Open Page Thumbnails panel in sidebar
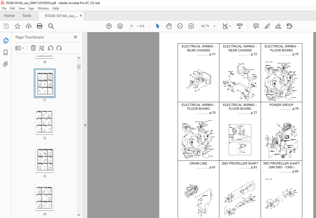316x218 pixels. coord(6,40)
